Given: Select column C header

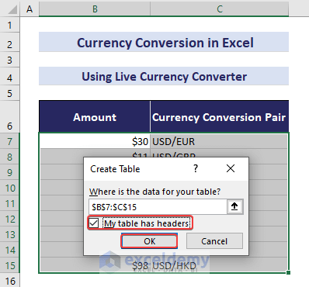Looking at the screenshot, I should pyautogui.click(x=220, y=9).
